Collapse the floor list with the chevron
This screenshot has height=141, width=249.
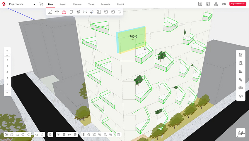[7, 55]
